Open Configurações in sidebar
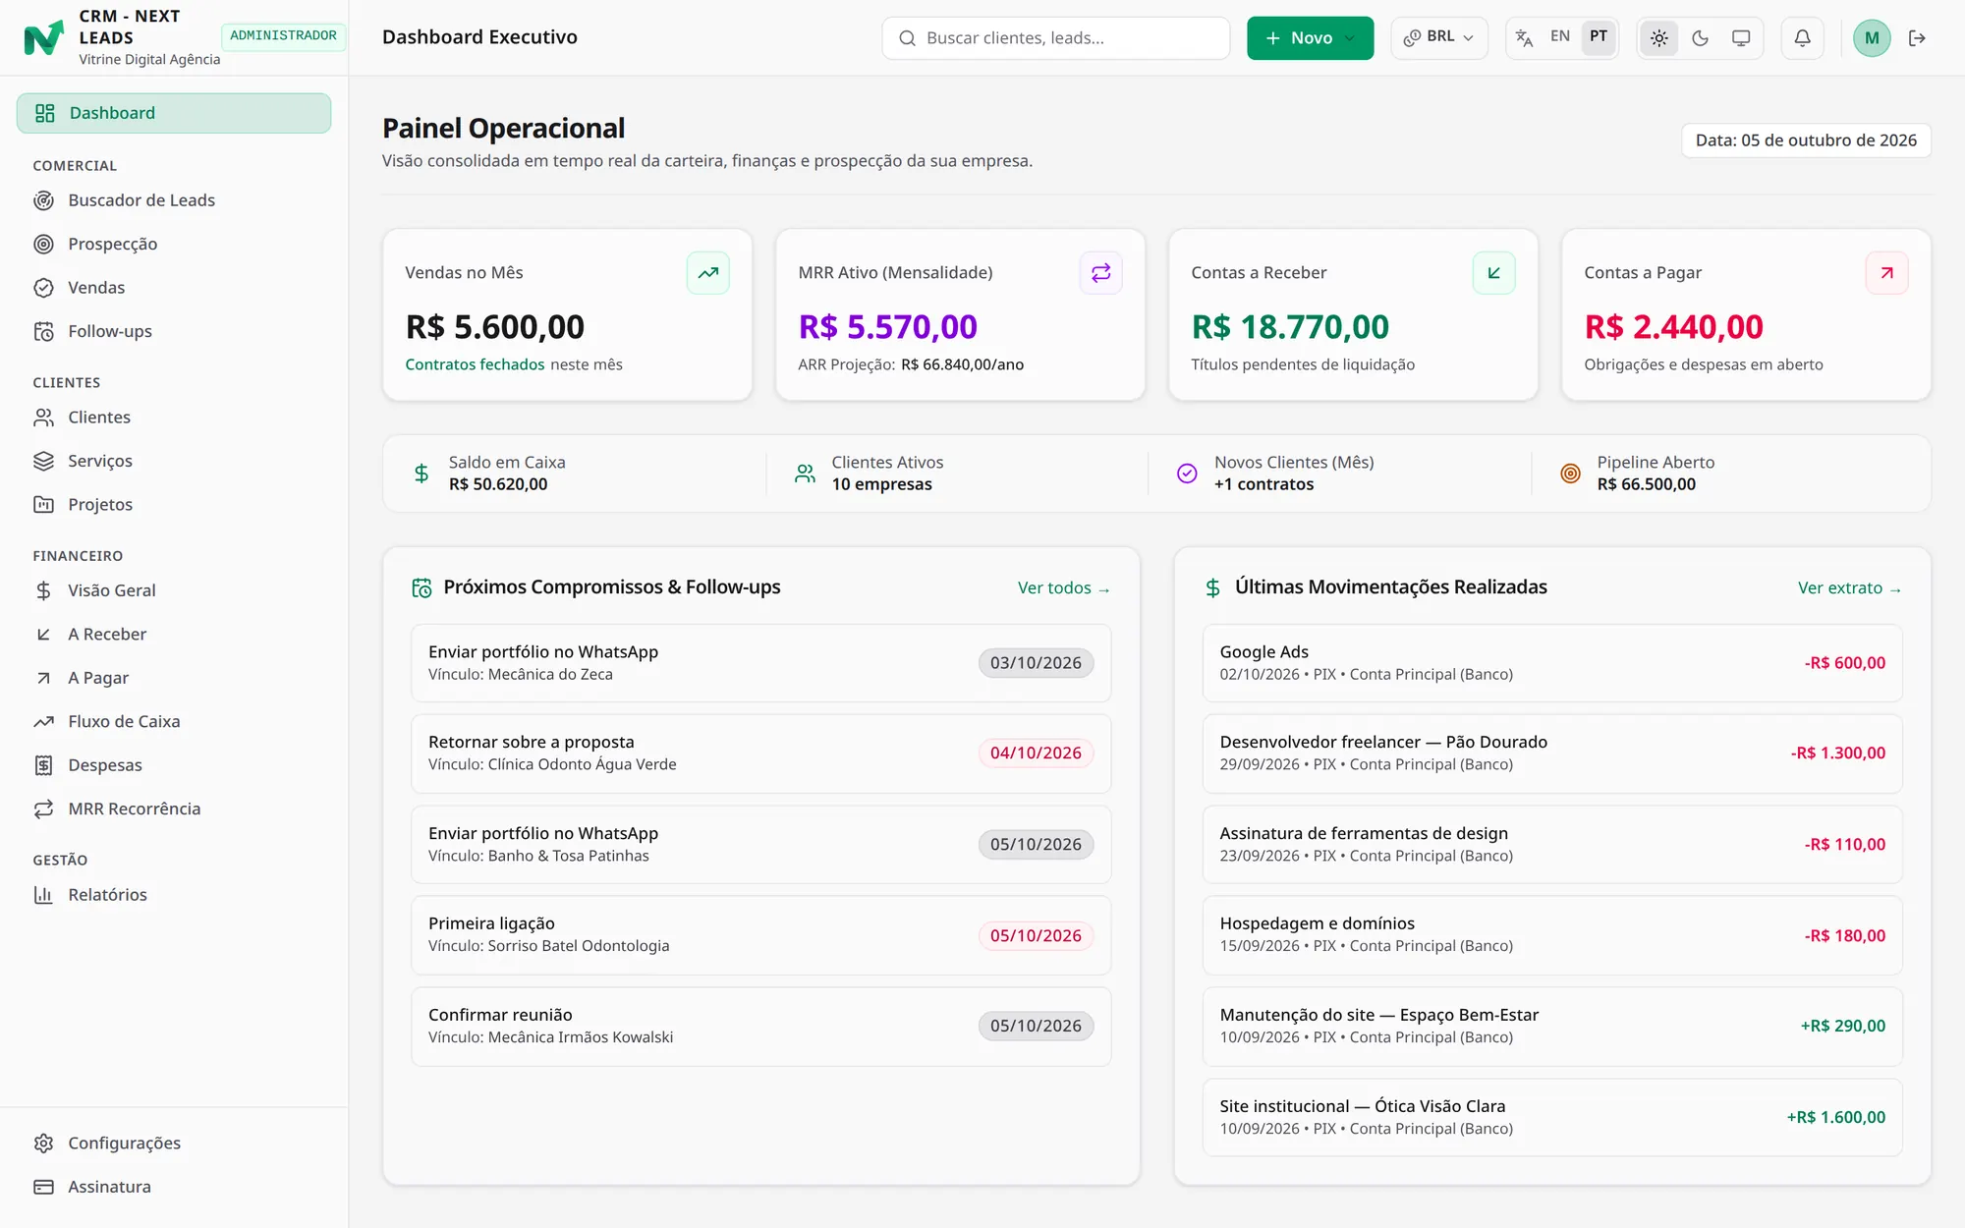The height and width of the screenshot is (1228, 1965). 174,1143
